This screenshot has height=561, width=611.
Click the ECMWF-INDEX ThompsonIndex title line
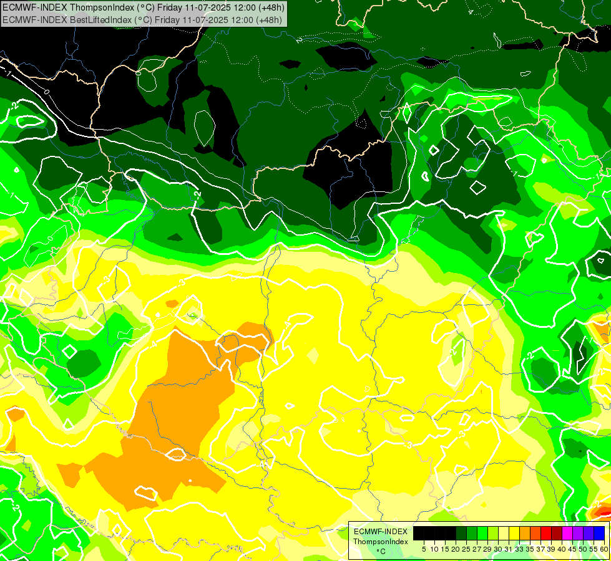(x=143, y=7)
